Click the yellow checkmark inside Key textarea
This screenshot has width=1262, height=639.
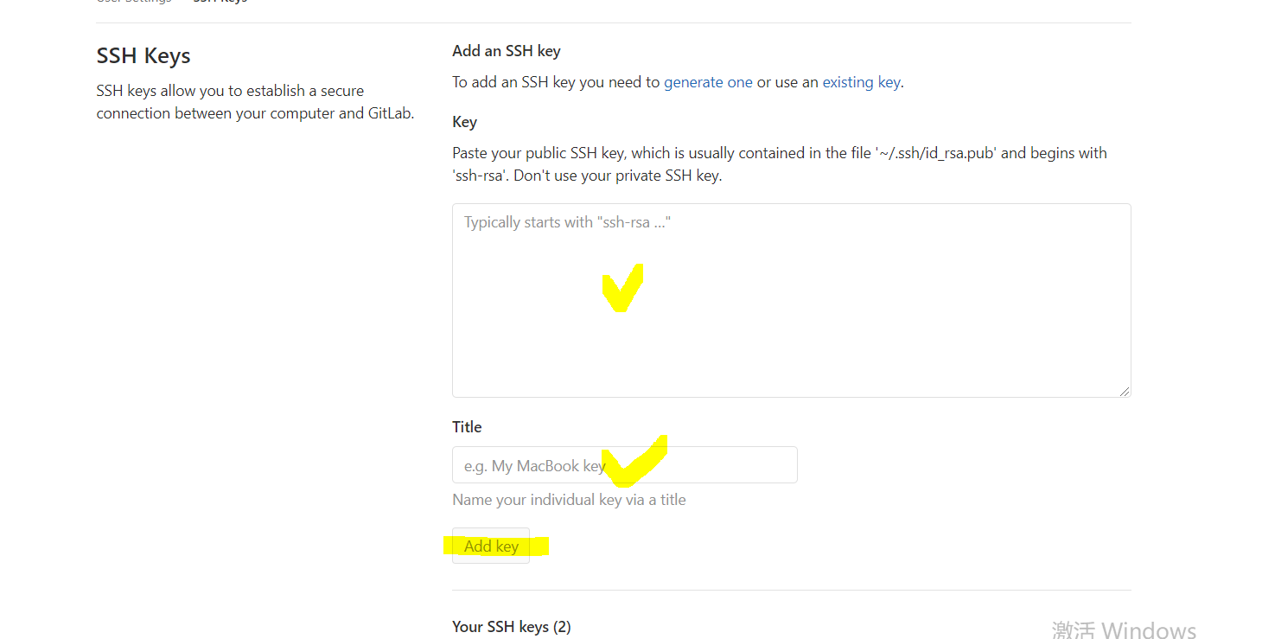tap(621, 289)
